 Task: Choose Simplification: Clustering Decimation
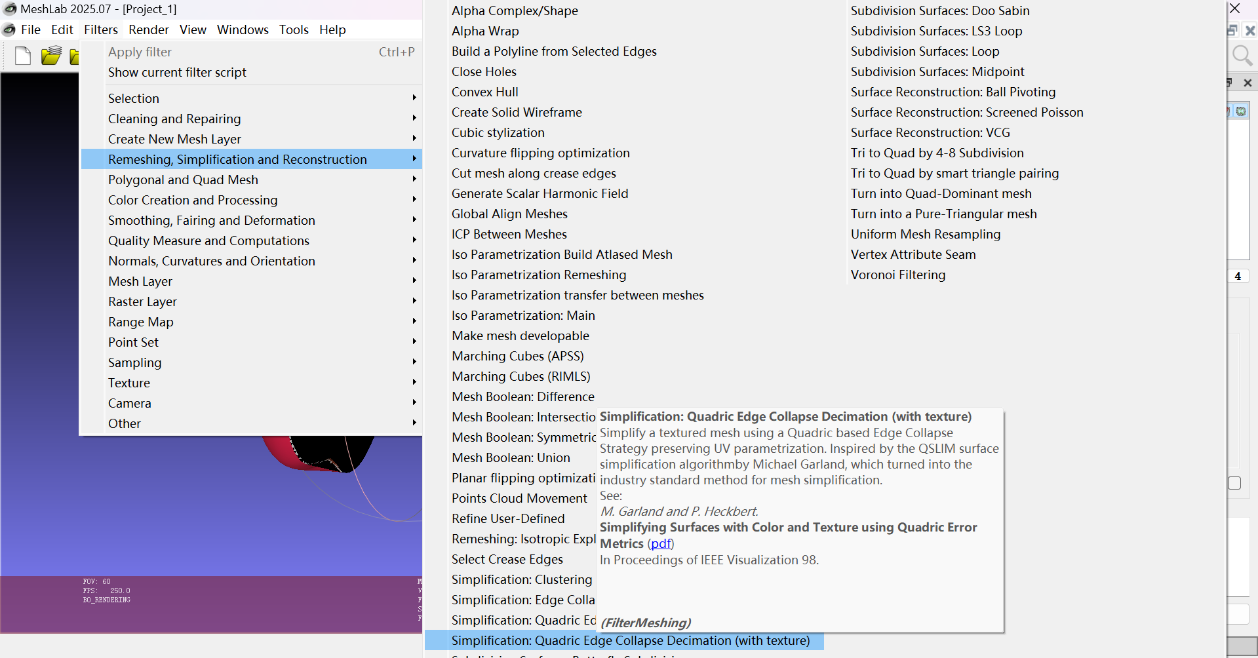point(522,579)
